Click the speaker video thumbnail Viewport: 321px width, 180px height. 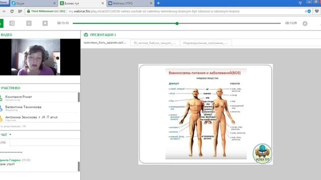[x=36, y=57]
